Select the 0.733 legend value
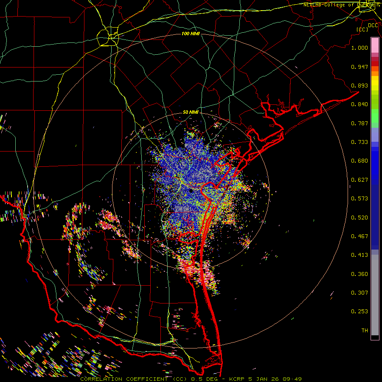Image resolution: width=382 pixels, height=382 pixels. 360,142
